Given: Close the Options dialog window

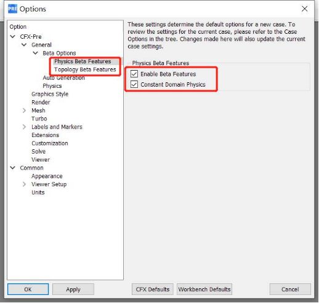Looking at the screenshot, I should 304,9.
